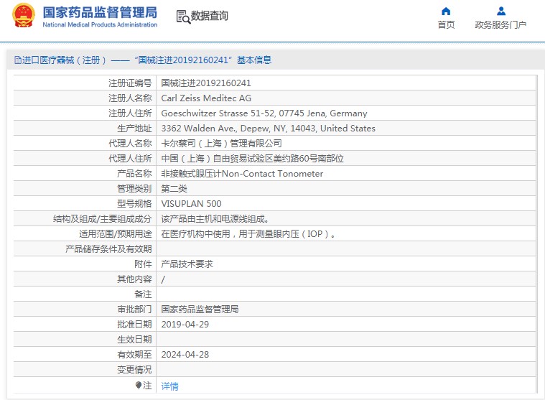Screen dimensions: 545x400
Task: Click the 其他内容 row label
Action: [x=134, y=279]
